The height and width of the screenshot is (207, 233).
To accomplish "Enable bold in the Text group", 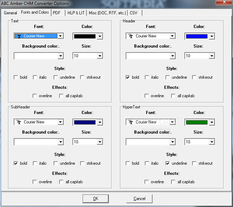I will tap(16, 77).
